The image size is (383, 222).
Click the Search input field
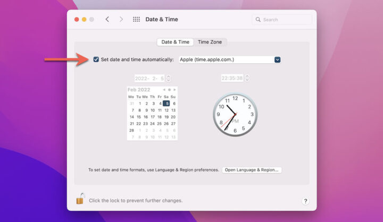click(x=282, y=20)
